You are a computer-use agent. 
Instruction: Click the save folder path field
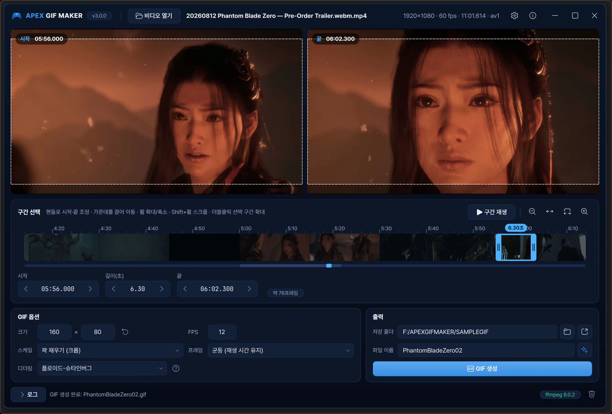(477, 332)
